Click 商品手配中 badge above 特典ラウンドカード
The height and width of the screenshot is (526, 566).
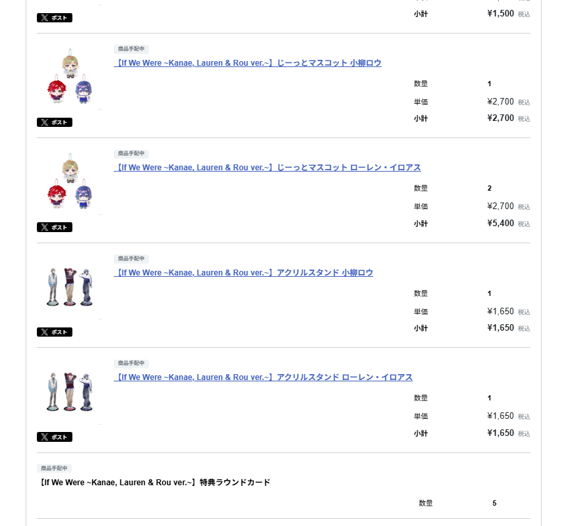[x=54, y=469]
